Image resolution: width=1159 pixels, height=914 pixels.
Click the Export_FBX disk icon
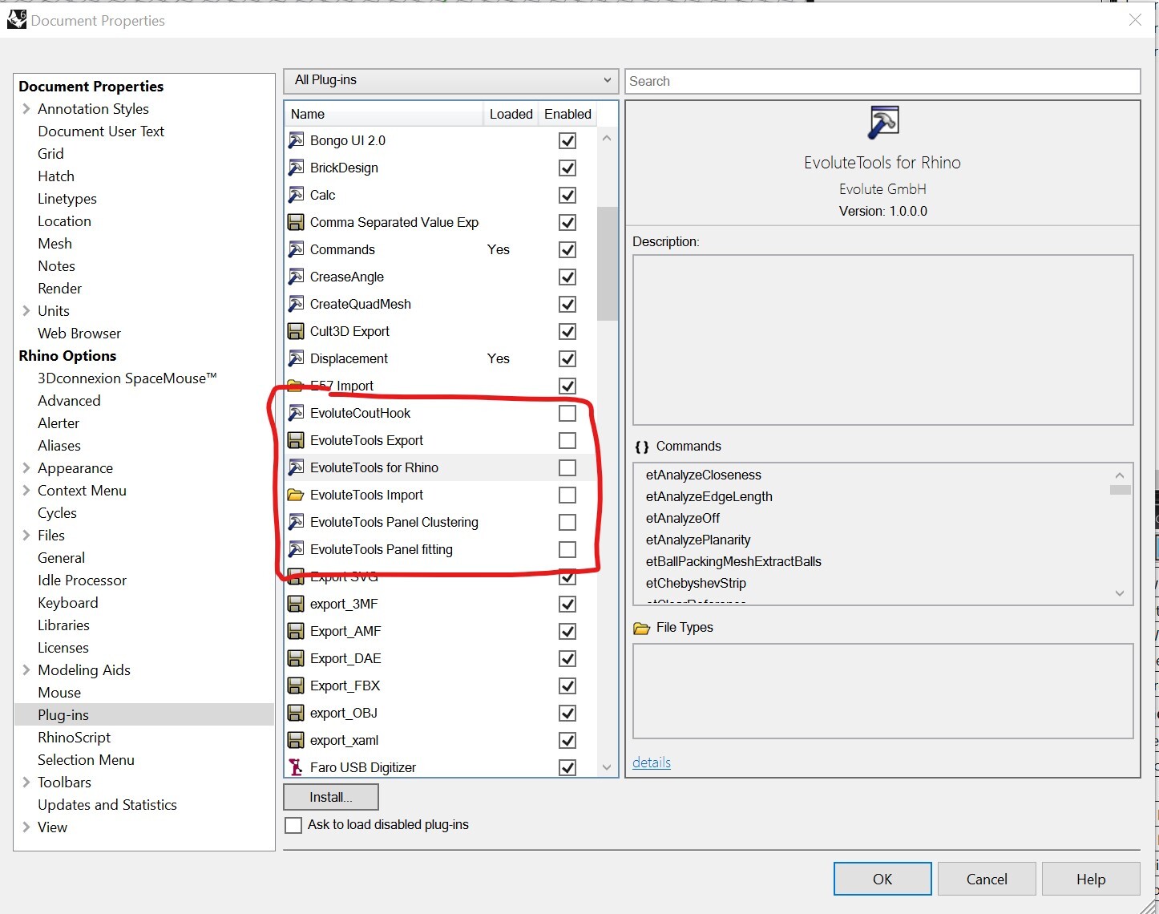pos(296,685)
